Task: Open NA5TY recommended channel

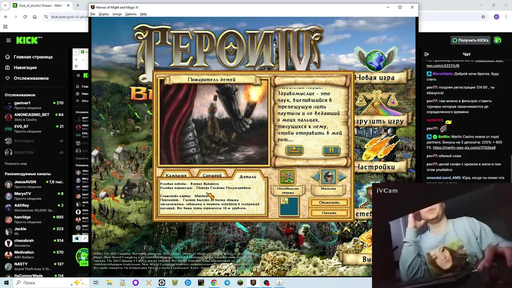Action: click(x=34, y=266)
